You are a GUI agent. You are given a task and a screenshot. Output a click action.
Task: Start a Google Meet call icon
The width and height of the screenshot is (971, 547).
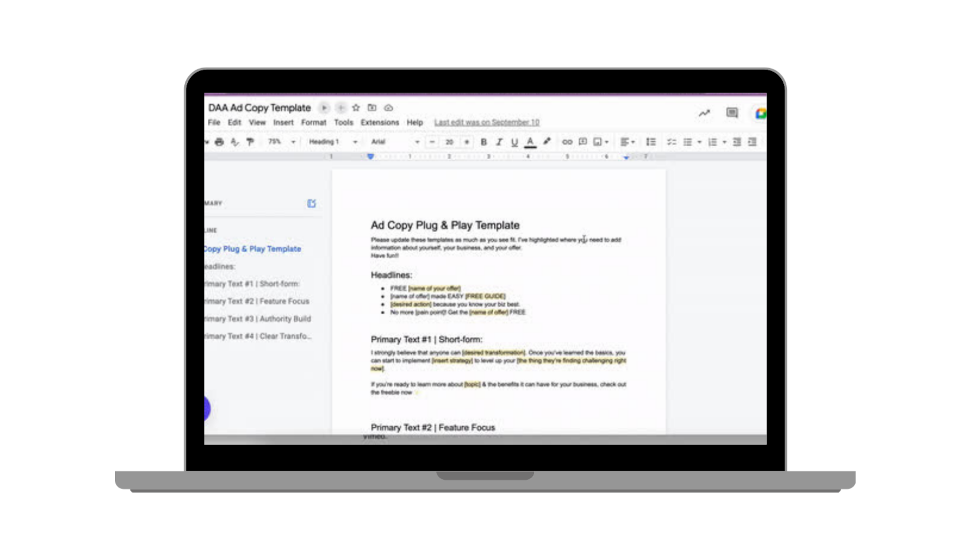(x=760, y=113)
